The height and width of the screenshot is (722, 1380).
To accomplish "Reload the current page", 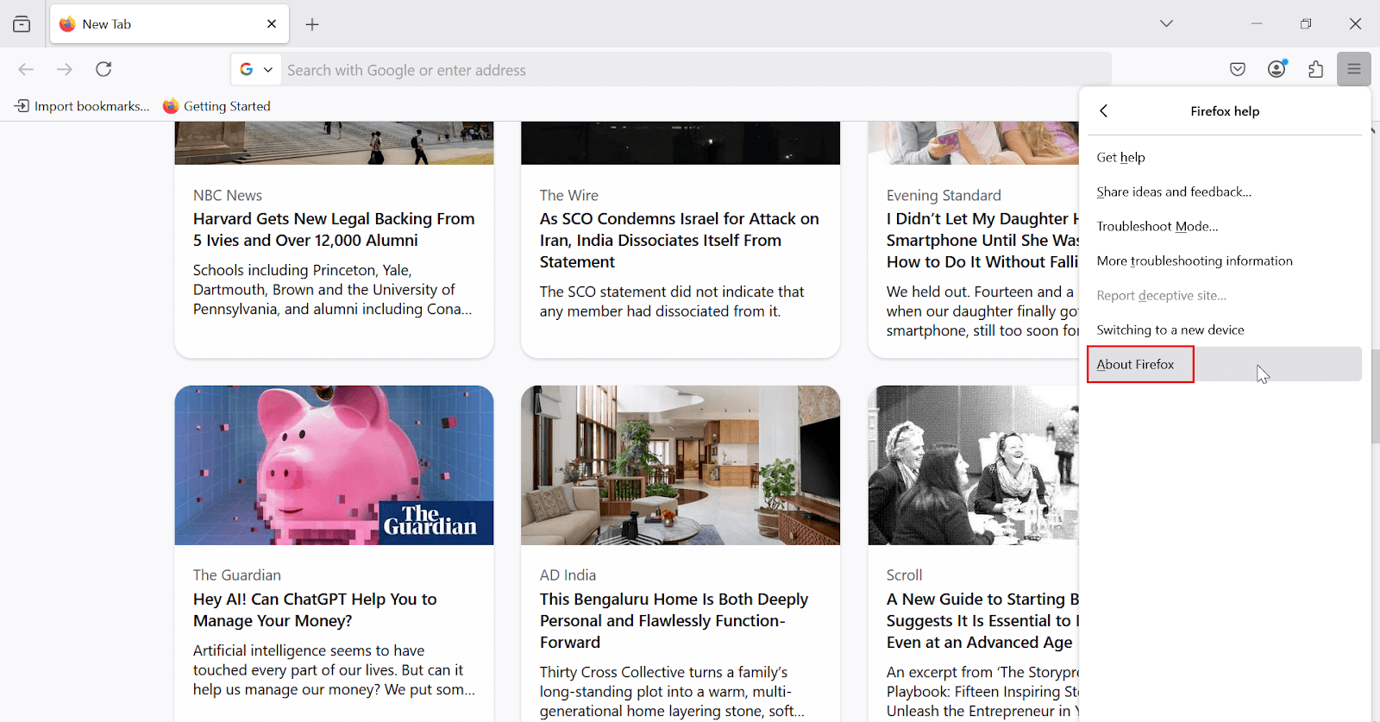I will coord(103,69).
